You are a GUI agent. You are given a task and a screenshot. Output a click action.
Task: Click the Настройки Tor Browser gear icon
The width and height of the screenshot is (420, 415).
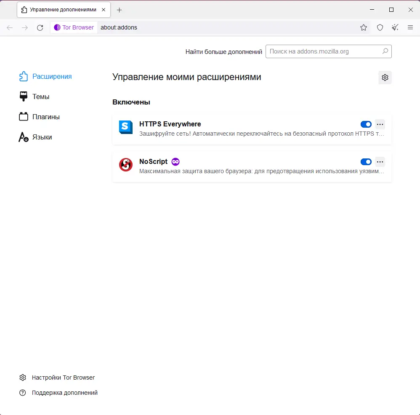(23, 378)
